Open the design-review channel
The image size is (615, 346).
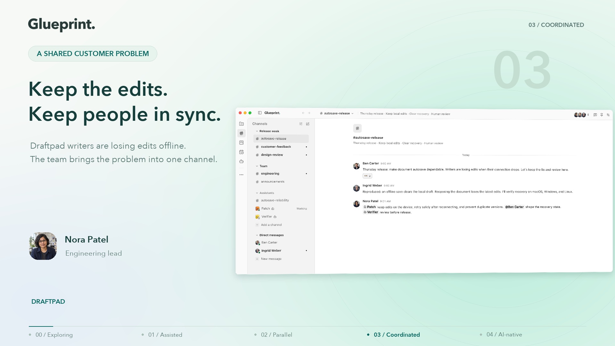[x=281, y=155]
